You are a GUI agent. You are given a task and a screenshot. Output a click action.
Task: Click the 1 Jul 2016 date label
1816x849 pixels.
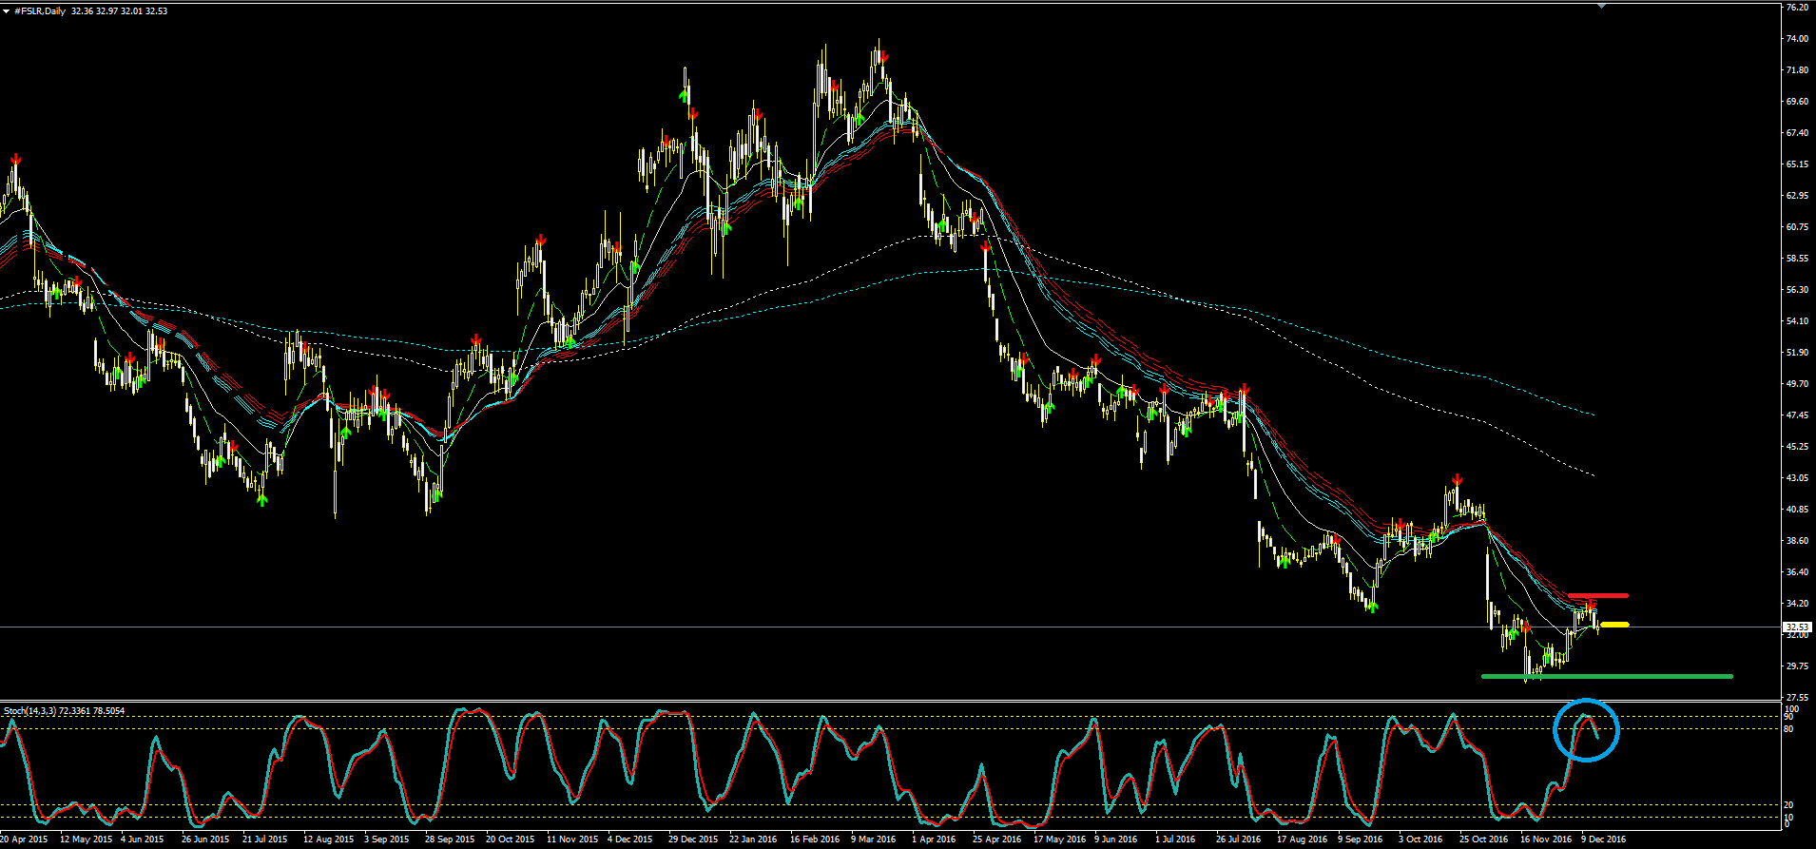click(1175, 839)
